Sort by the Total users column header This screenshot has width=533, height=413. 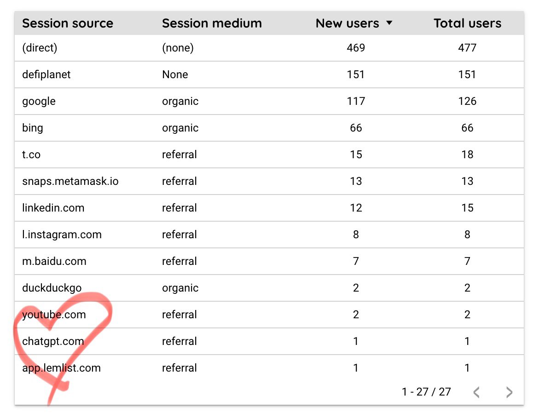[467, 23]
